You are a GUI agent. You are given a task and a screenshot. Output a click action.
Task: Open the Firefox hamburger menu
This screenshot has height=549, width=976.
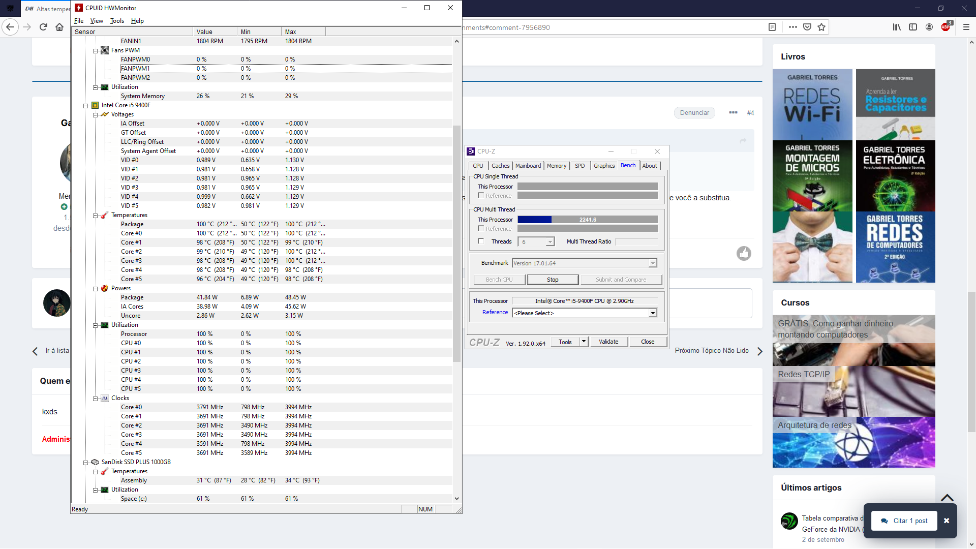[966, 27]
